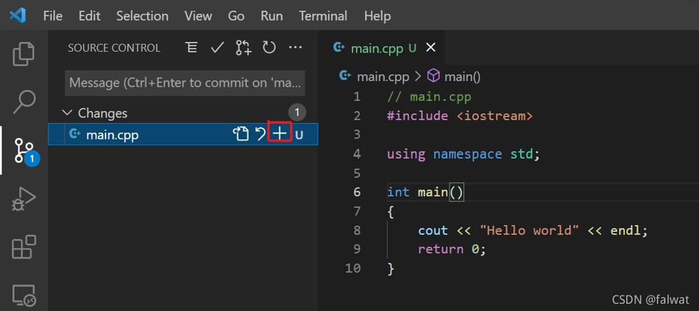Click the 'using namespace std;' line
Image resolution: width=699 pixels, height=311 pixels.
[463, 154]
